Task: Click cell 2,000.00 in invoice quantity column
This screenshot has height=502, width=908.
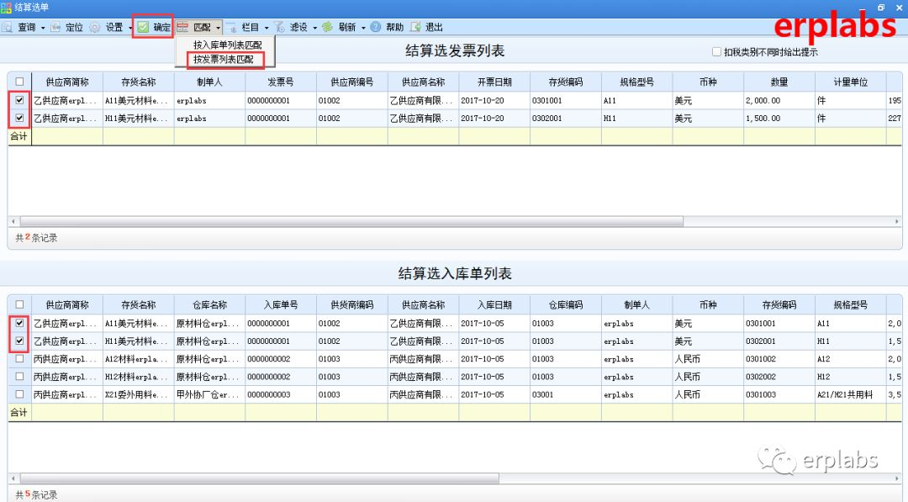Action: pyautogui.click(x=779, y=100)
